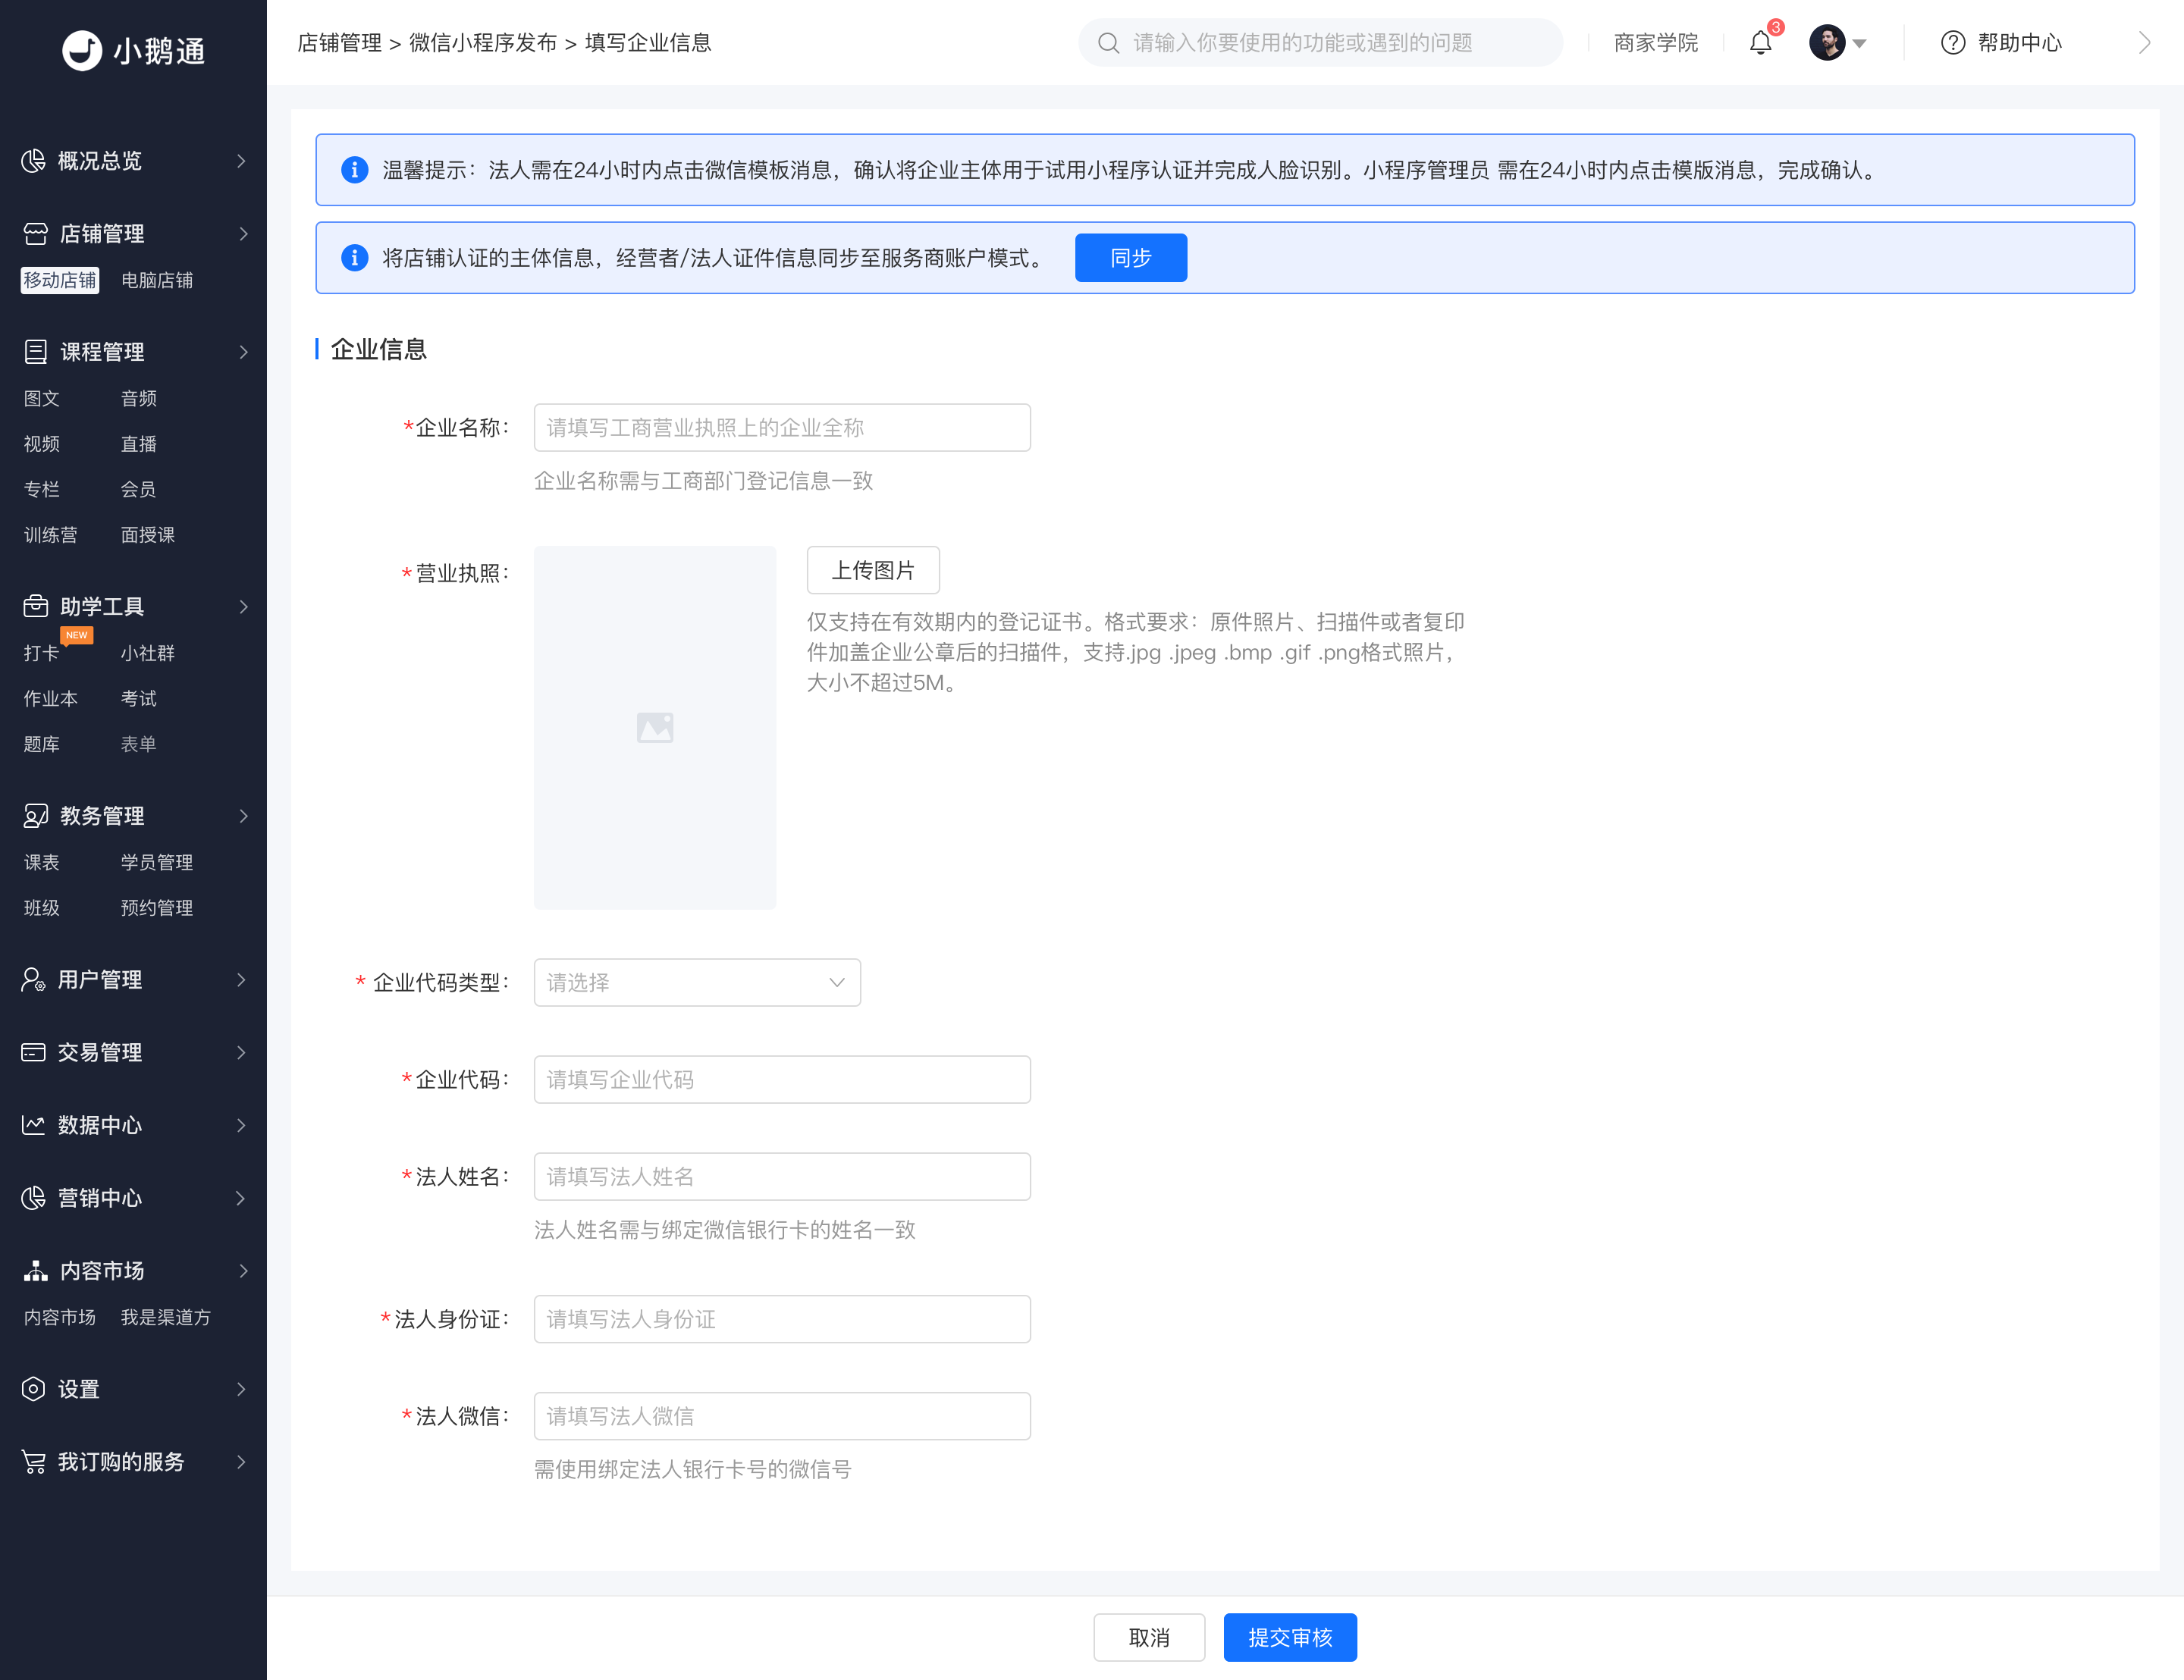Screen dimensions: 2184x1680
Task: Click 微信小程序发布 breadcrumb
Action: click(x=483, y=43)
